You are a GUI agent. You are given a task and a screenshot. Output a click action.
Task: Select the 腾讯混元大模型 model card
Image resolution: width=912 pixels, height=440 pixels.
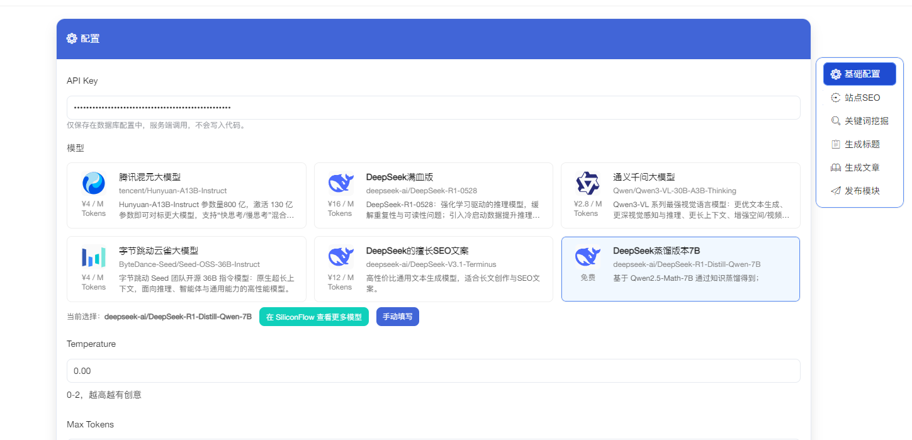pos(186,195)
